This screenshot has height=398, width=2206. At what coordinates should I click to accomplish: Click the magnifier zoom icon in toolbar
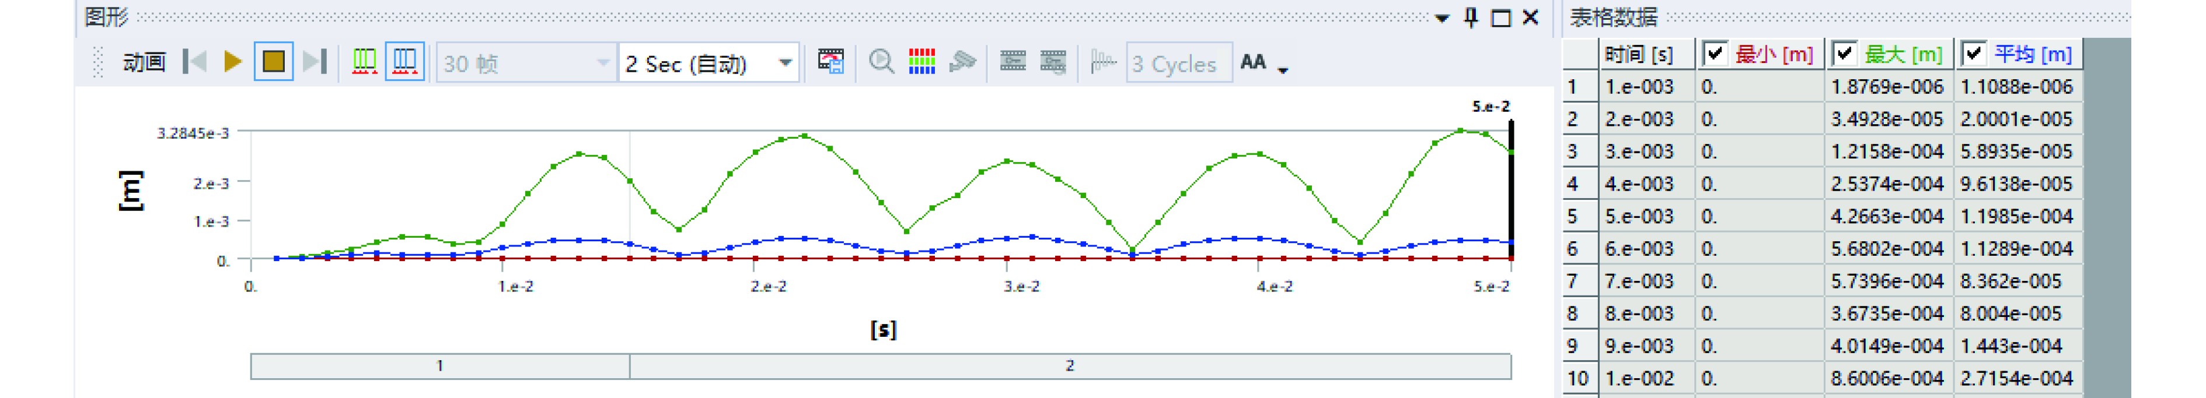click(881, 62)
